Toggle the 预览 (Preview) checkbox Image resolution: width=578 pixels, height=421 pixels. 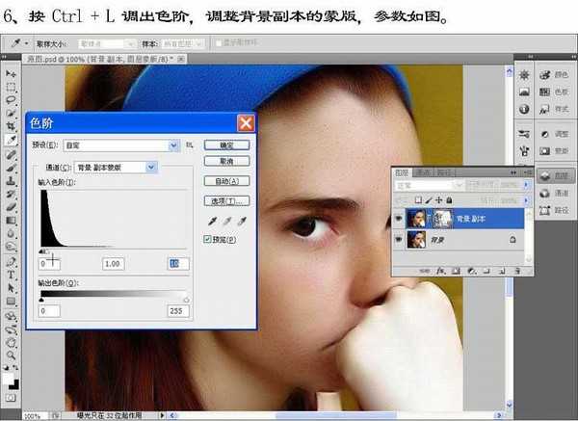[208, 238]
